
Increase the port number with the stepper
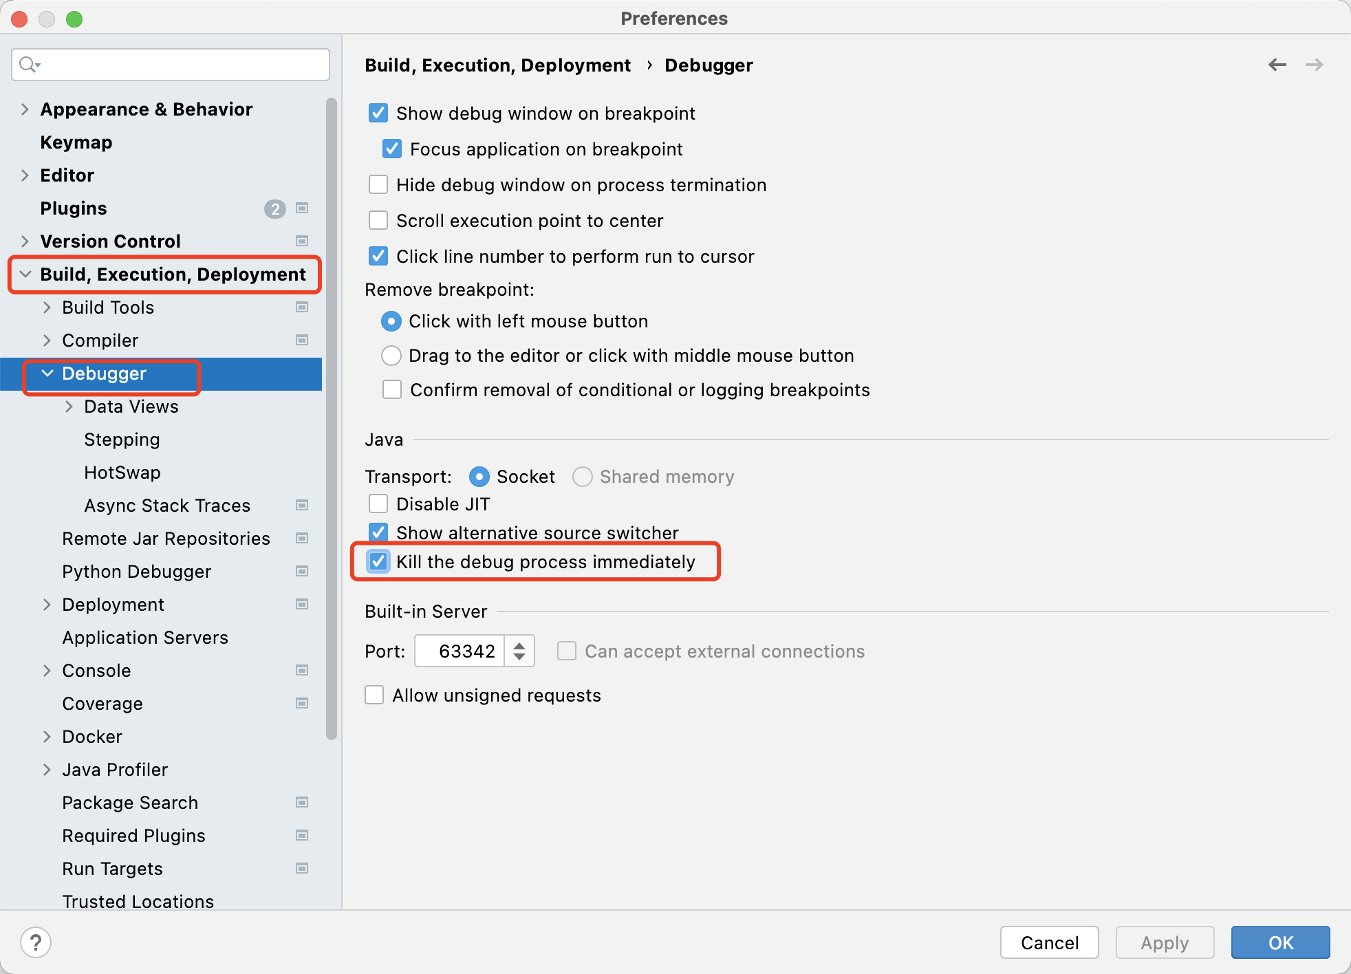pyautogui.click(x=521, y=645)
